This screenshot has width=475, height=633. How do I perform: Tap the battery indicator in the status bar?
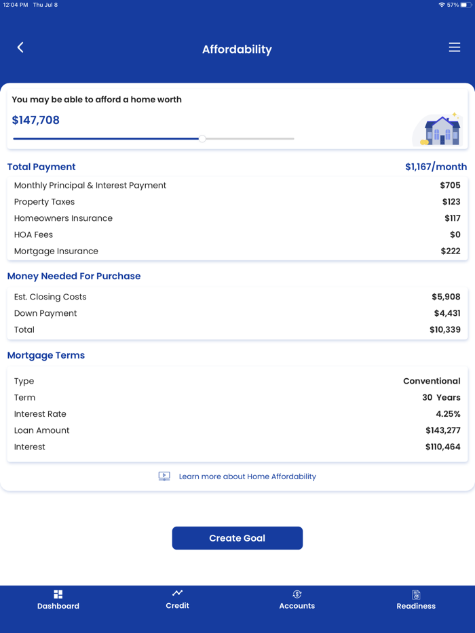[465, 5]
